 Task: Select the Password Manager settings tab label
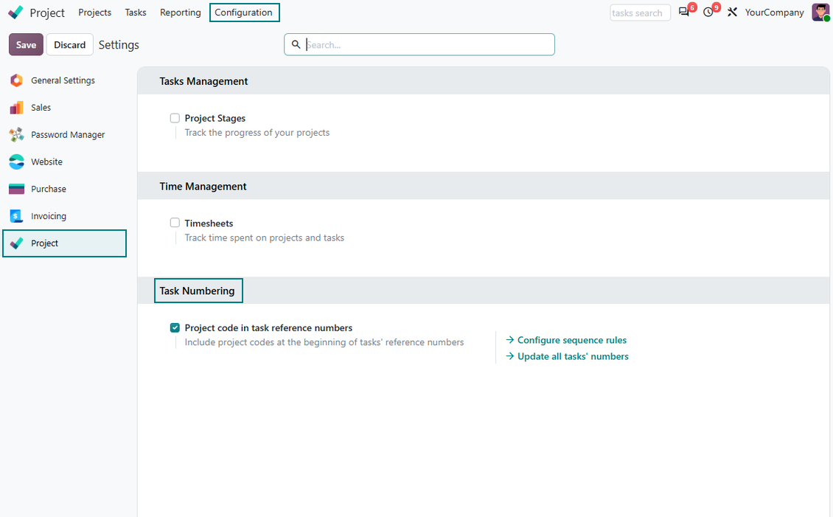click(x=68, y=134)
